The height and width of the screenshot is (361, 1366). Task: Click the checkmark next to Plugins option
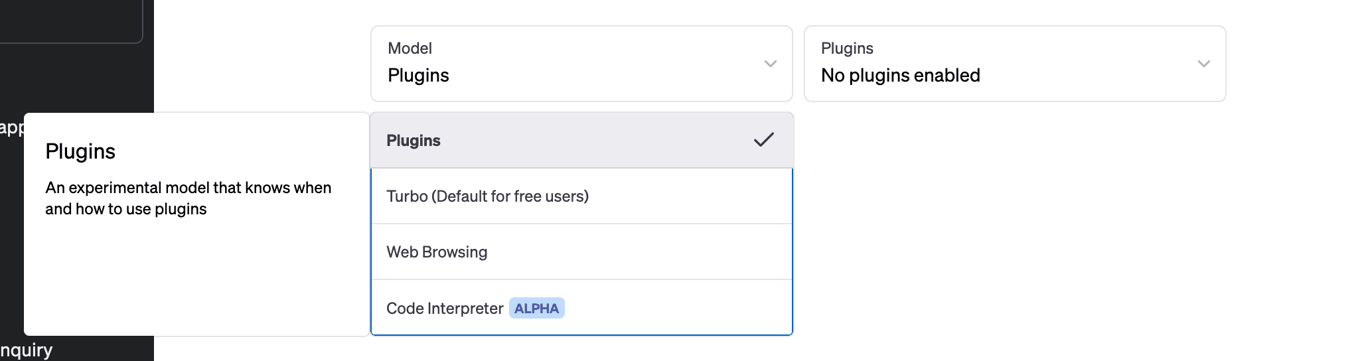tap(763, 140)
